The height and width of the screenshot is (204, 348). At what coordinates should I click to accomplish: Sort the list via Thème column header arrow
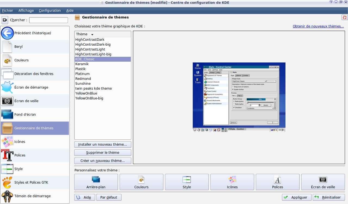92,34
